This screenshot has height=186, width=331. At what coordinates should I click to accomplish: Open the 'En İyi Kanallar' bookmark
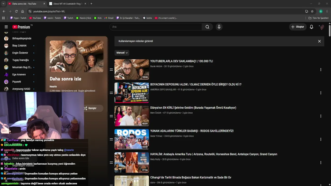(x=128, y=18)
